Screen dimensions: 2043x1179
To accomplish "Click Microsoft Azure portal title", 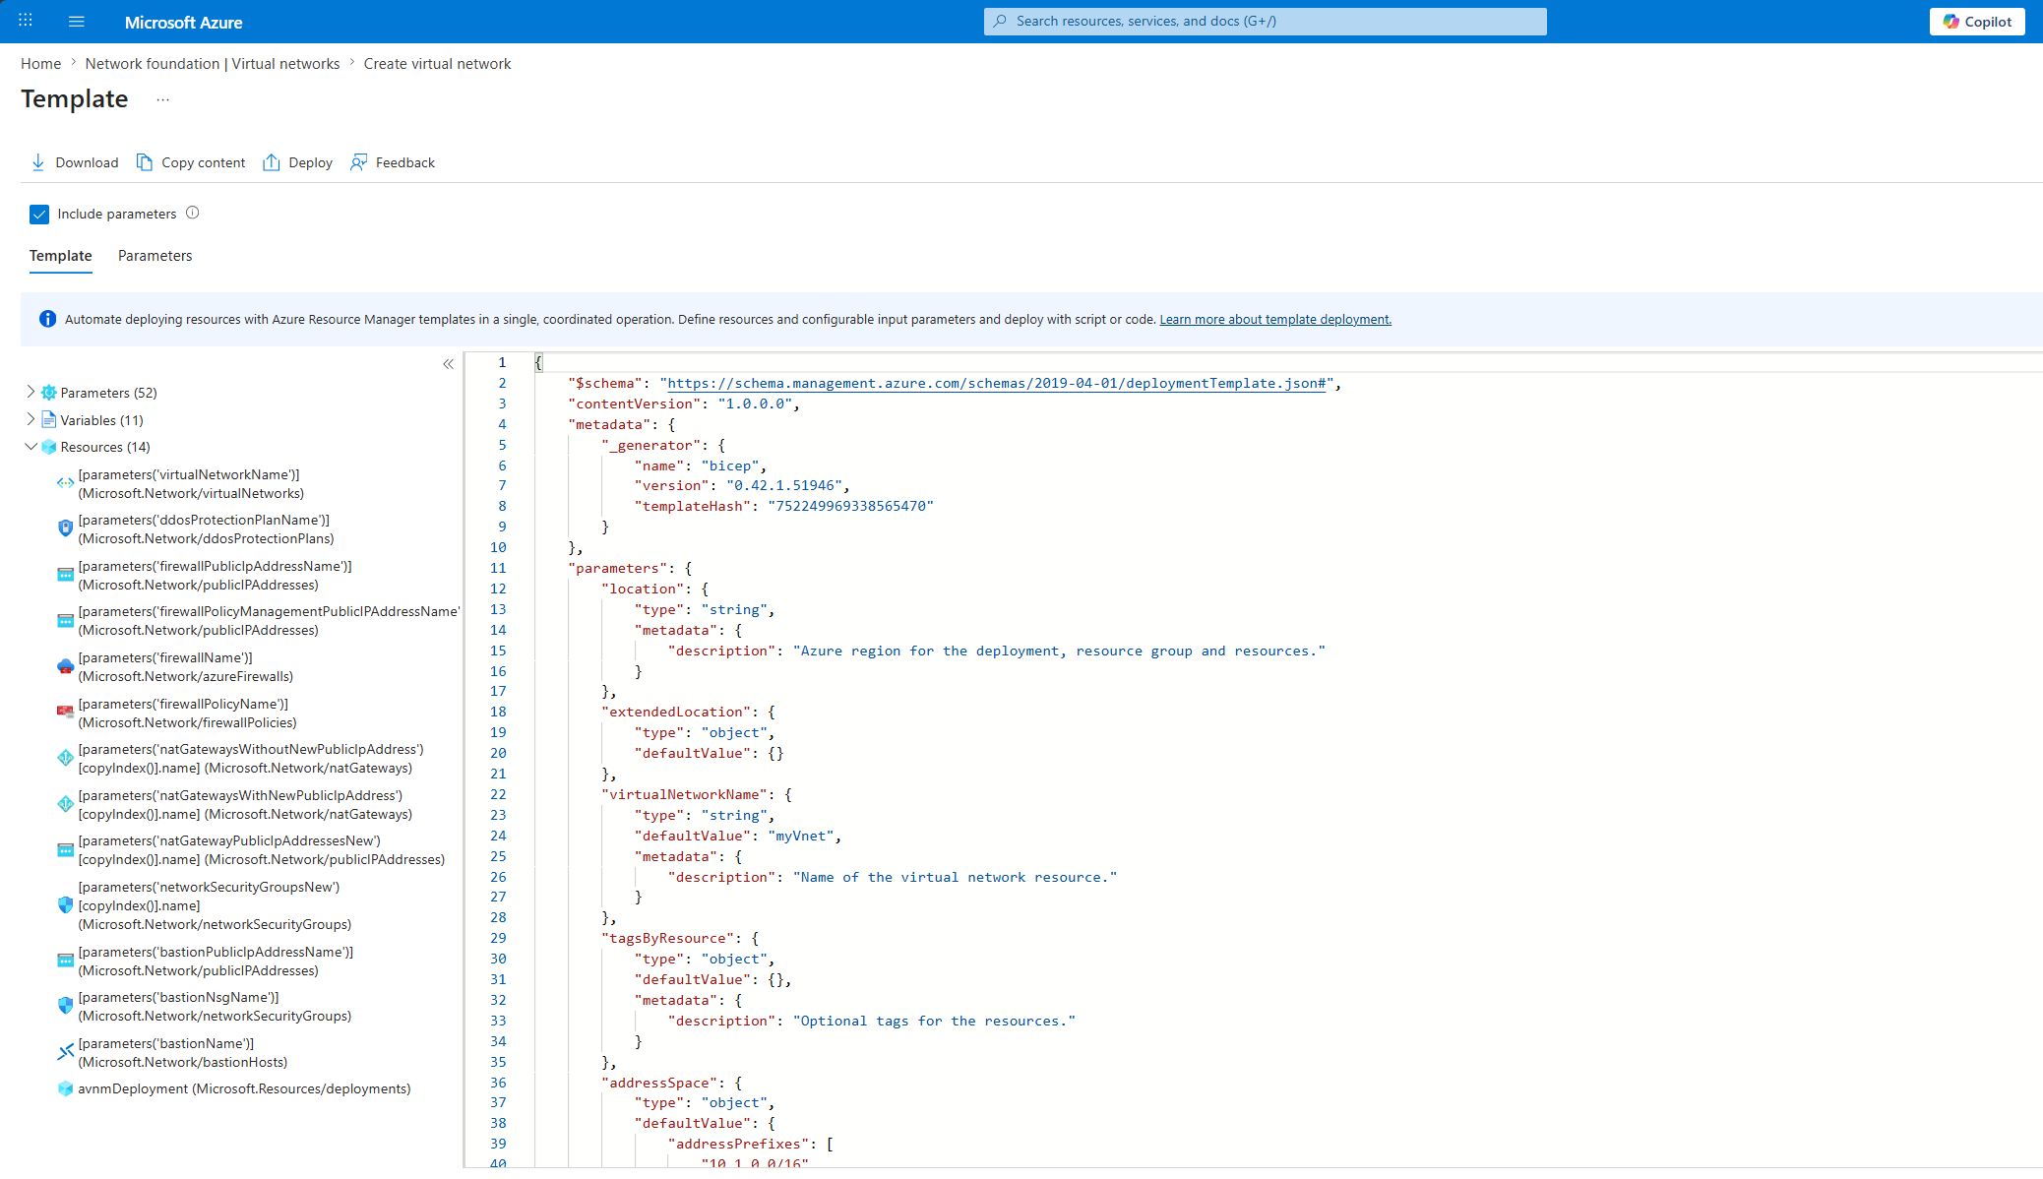I will [184, 22].
